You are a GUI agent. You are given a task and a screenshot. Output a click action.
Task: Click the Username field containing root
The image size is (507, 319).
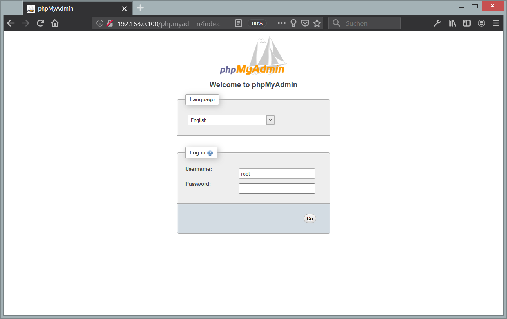(277, 174)
